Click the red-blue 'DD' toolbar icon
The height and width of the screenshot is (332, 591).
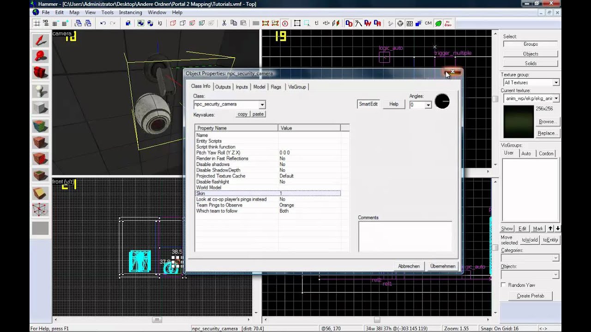(x=349, y=23)
